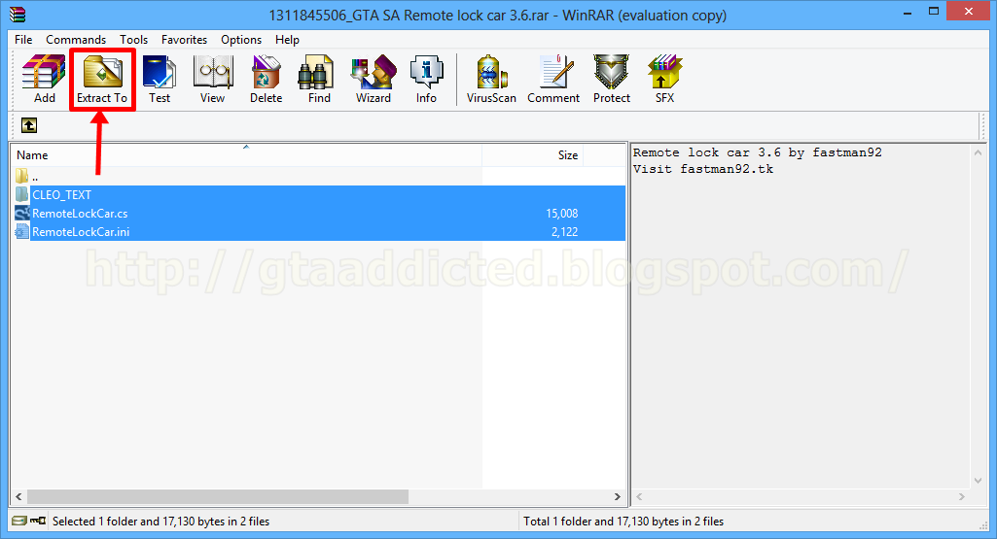This screenshot has width=997, height=539.
Task: Click comment pane left scroll arrow
Action: [x=640, y=496]
